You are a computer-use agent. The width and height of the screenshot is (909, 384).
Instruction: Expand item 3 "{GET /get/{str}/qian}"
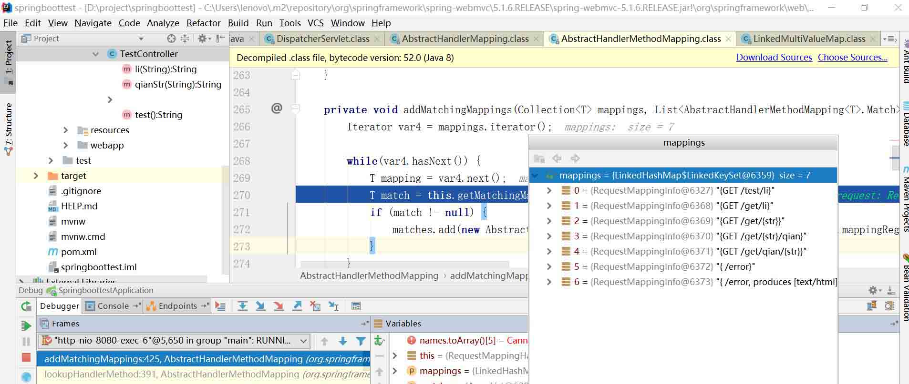click(x=549, y=236)
